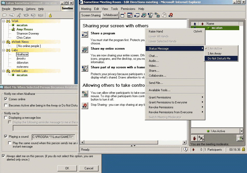Expand the Revoke Permissions submenu
This screenshot has width=247, height=173.
175,107
